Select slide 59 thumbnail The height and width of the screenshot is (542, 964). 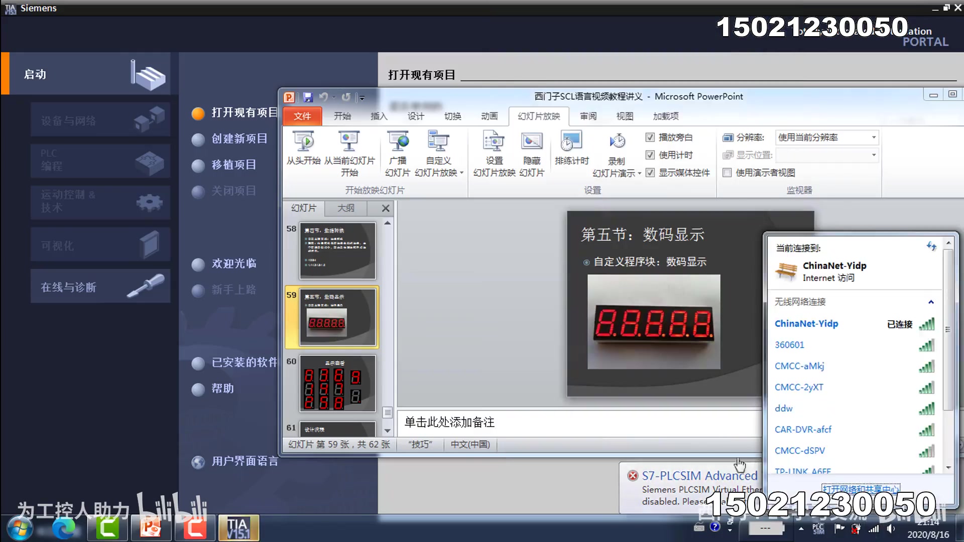coord(337,317)
